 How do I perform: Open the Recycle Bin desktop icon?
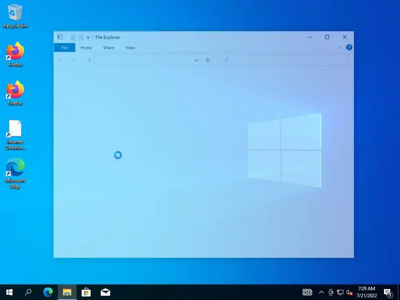pyautogui.click(x=15, y=16)
